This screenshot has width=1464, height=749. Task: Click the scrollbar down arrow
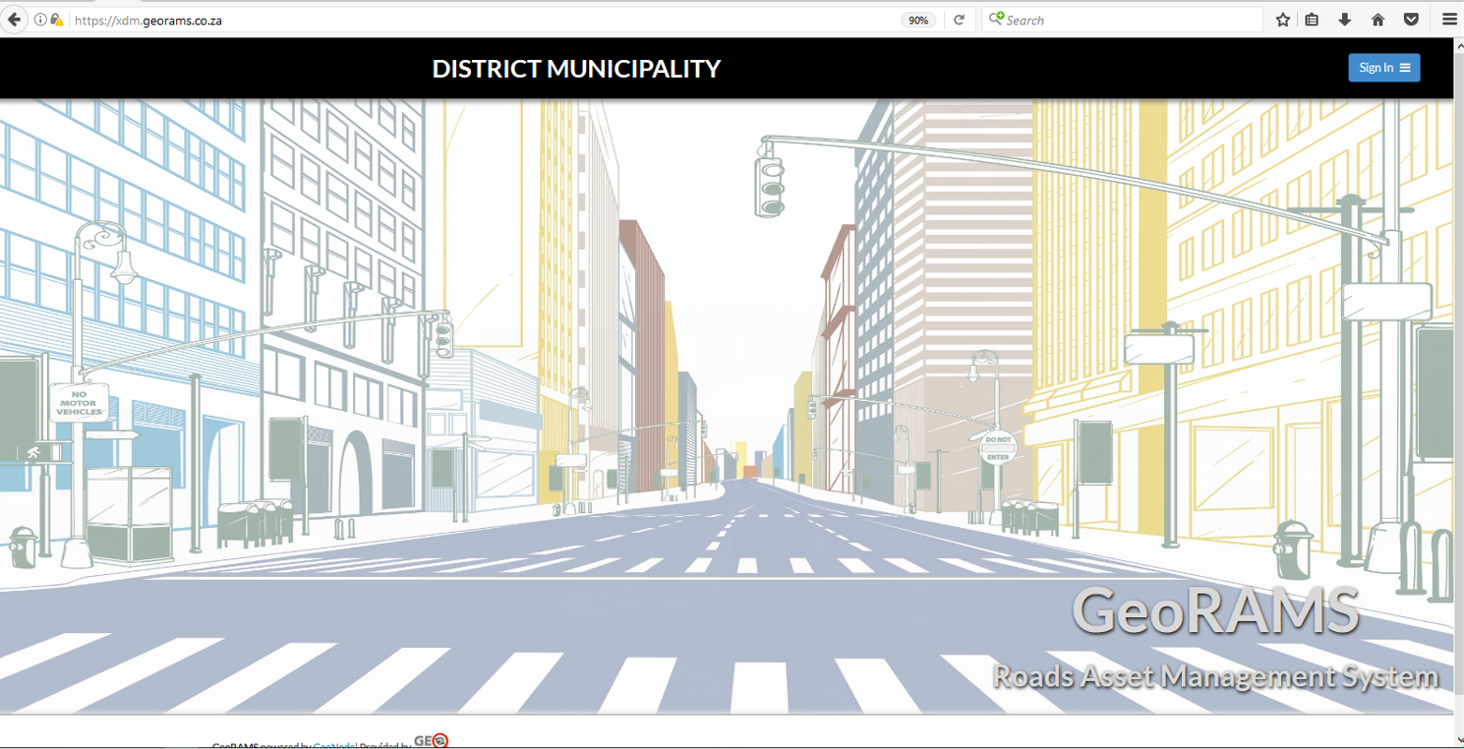[x=1458, y=740]
